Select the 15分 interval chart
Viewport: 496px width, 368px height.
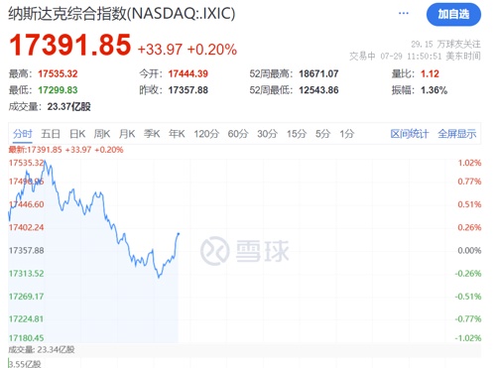click(297, 134)
